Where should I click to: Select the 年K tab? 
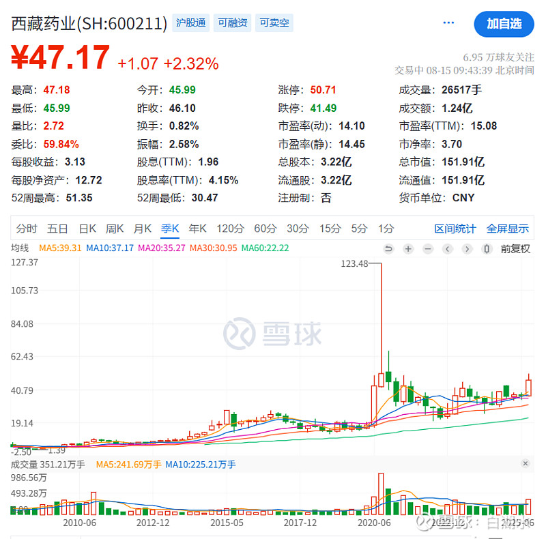[x=197, y=229]
